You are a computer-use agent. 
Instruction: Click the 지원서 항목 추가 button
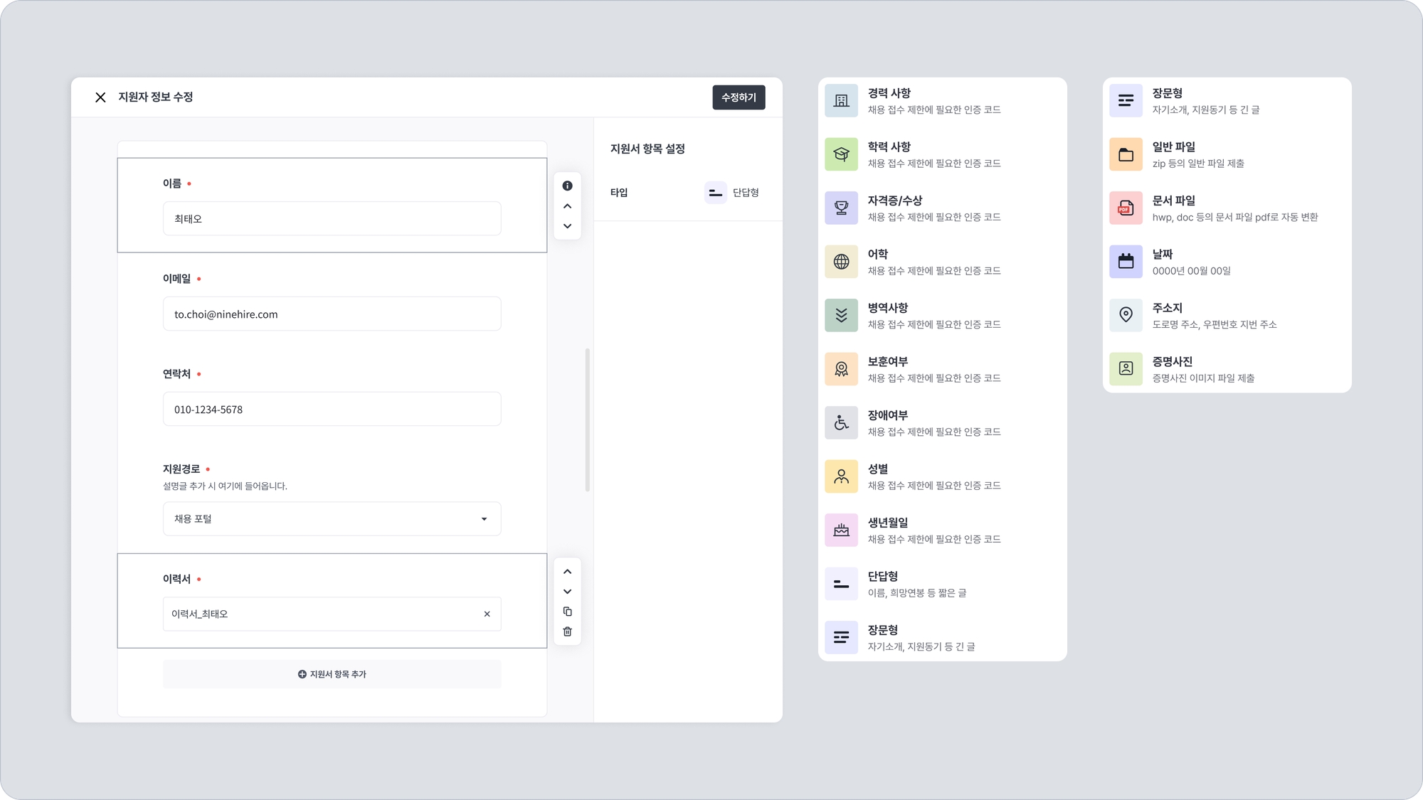332,674
